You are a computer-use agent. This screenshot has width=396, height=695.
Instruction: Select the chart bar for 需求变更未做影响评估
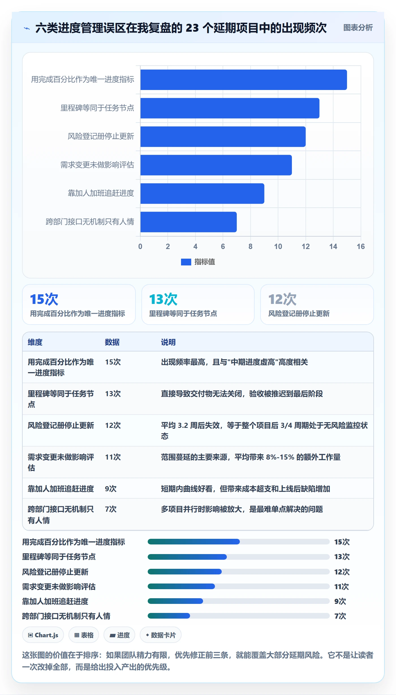tap(216, 165)
